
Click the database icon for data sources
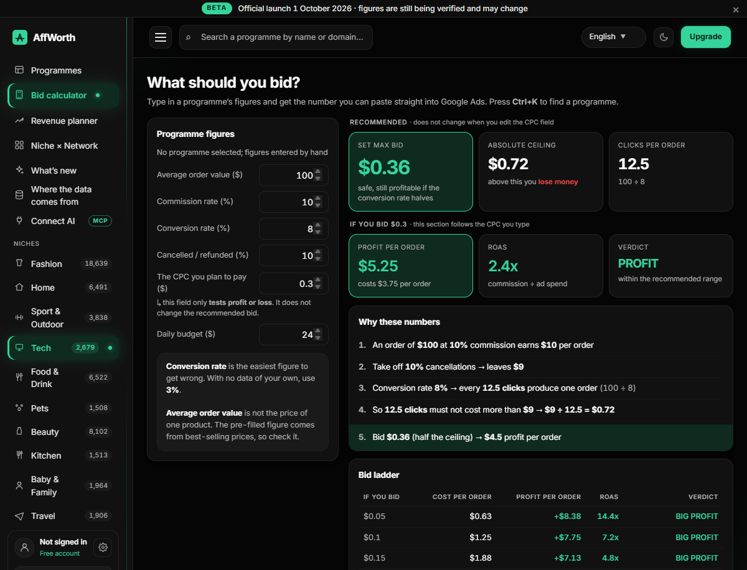(19, 195)
